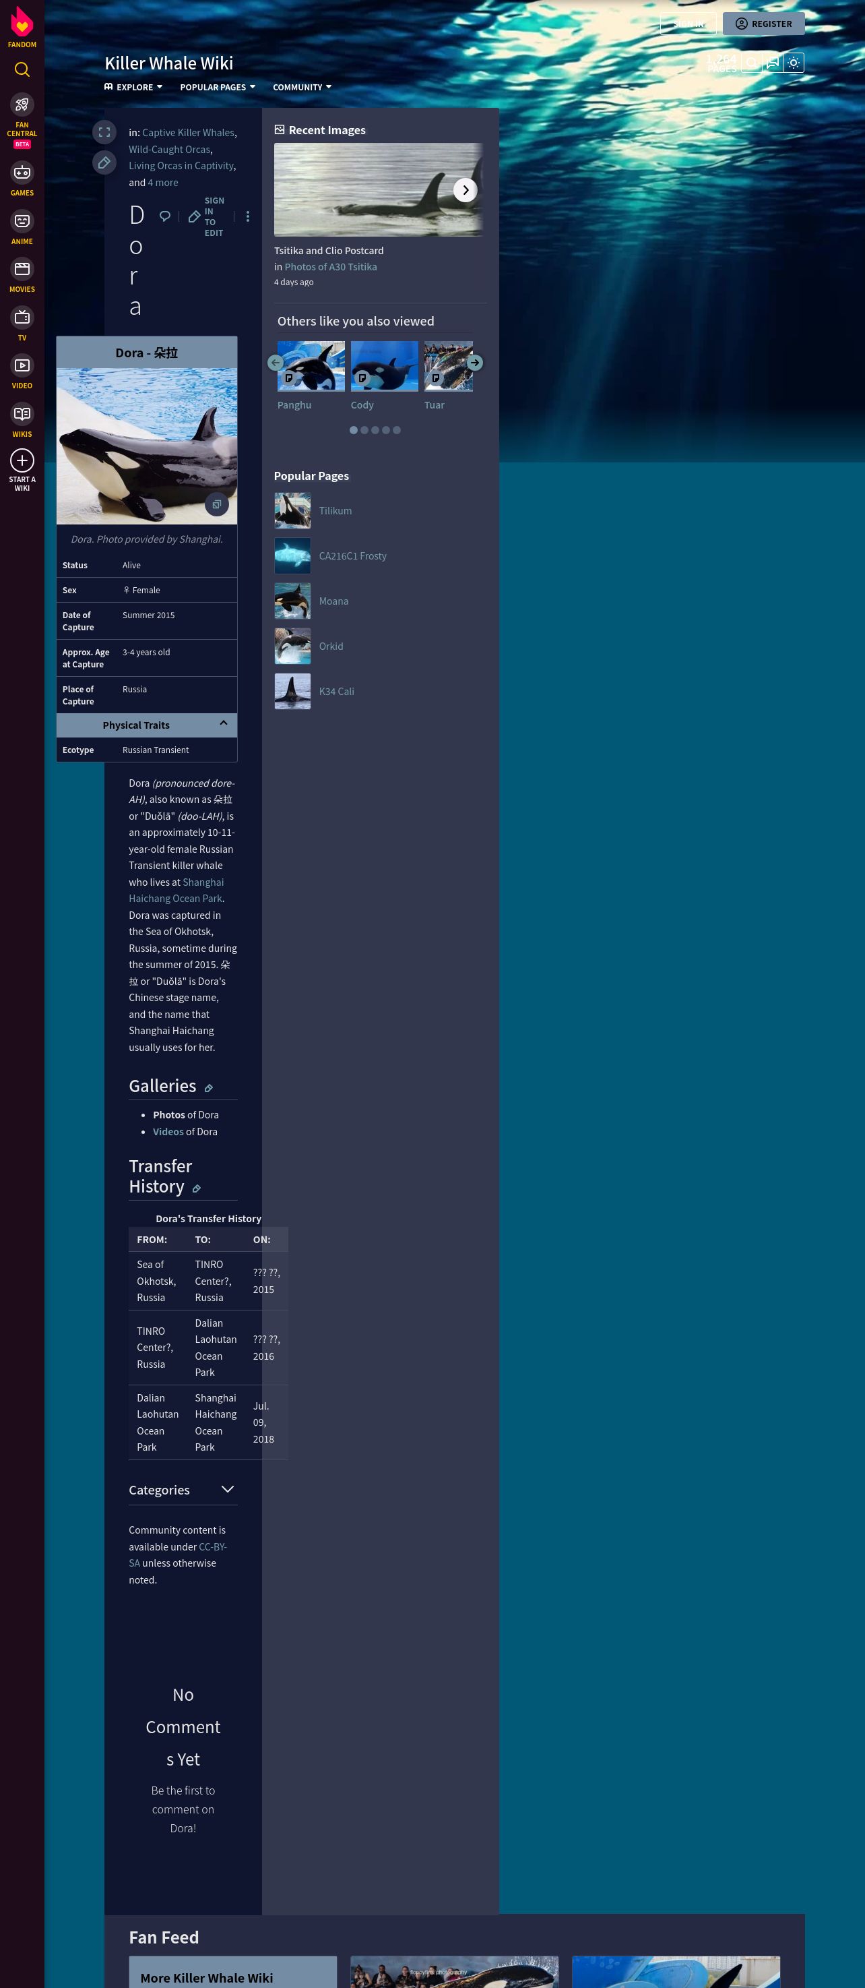Click the wiki search icon in the header
The width and height of the screenshot is (865, 1988).
752,63
